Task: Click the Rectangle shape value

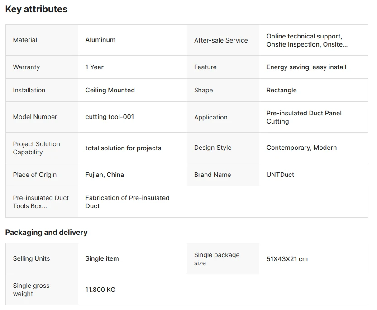Action: tap(282, 90)
